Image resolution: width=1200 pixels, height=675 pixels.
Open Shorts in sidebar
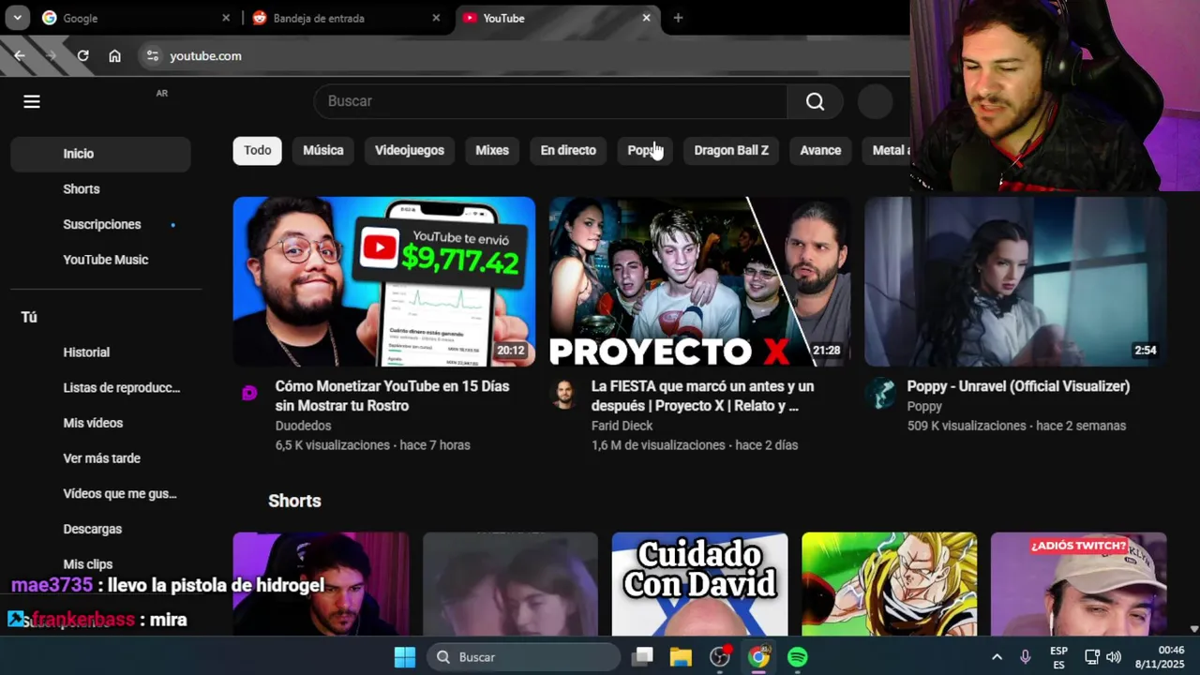point(100,189)
